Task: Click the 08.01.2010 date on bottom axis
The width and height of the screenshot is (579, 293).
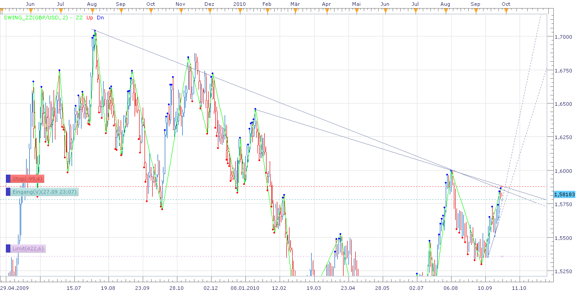Action: [x=245, y=288]
